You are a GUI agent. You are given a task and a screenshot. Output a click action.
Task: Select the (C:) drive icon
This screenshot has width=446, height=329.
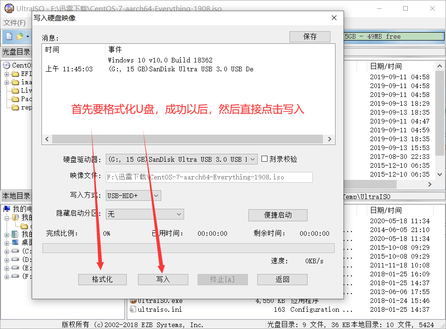click(x=15, y=251)
